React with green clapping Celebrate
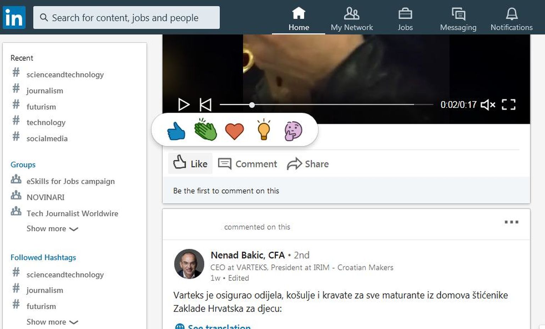545x329 pixels. pos(205,130)
